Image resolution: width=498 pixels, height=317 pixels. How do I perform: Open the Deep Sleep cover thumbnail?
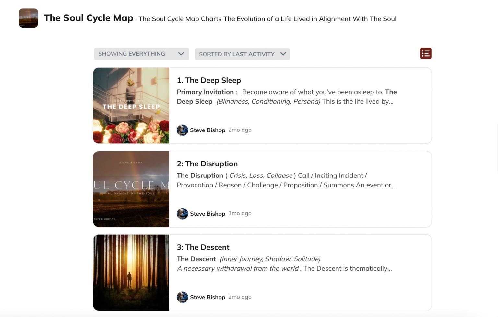[131, 106]
